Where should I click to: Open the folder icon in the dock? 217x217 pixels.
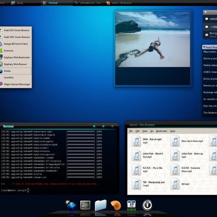(x=100, y=205)
